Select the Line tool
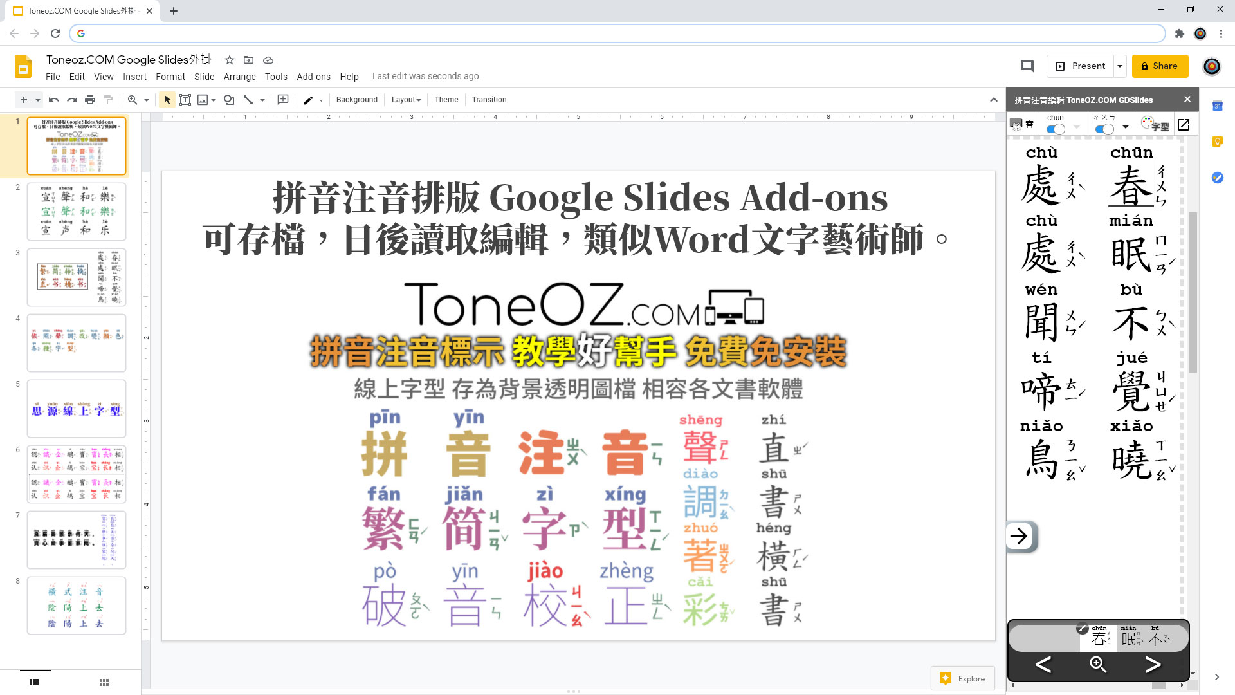The image size is (1235, 695). coord(250,100)
